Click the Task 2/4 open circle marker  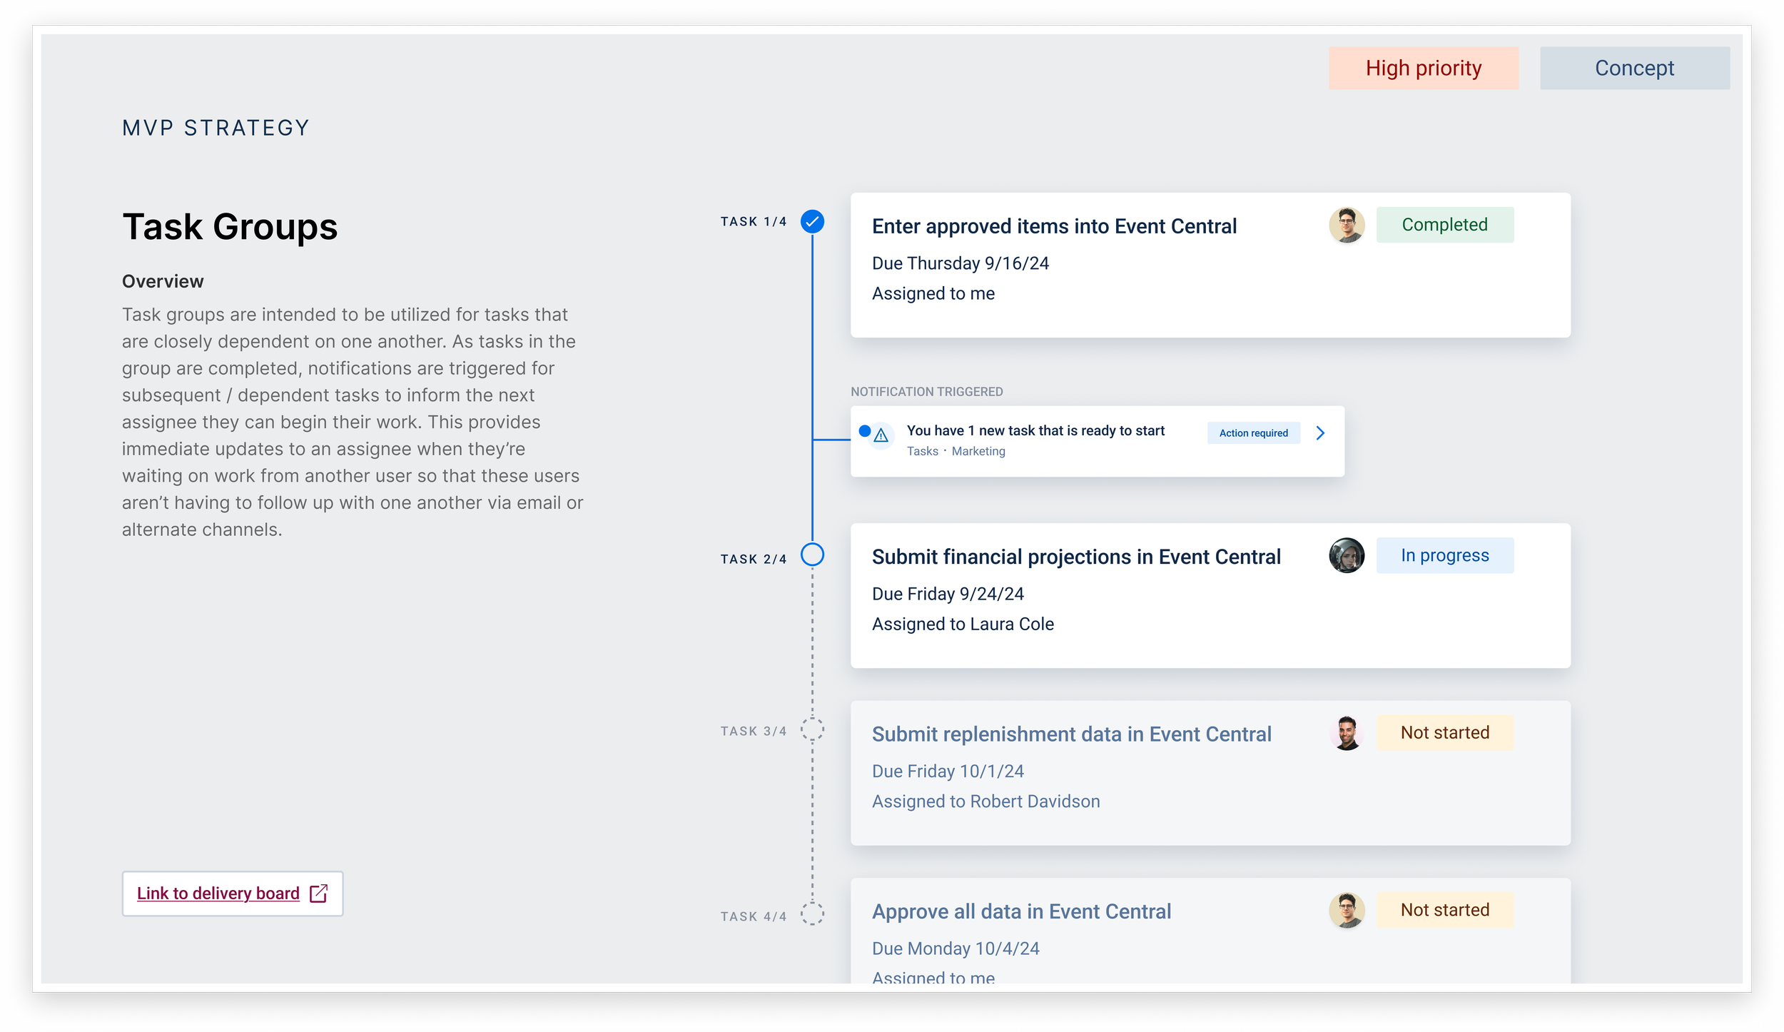click(812, 555)
